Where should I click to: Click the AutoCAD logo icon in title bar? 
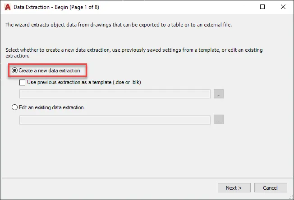(x=8, y=7)
